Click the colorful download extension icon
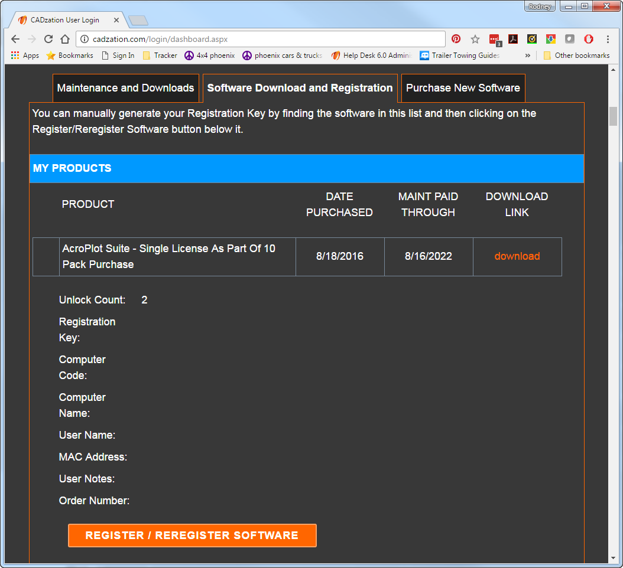 [x=551, y=39]
